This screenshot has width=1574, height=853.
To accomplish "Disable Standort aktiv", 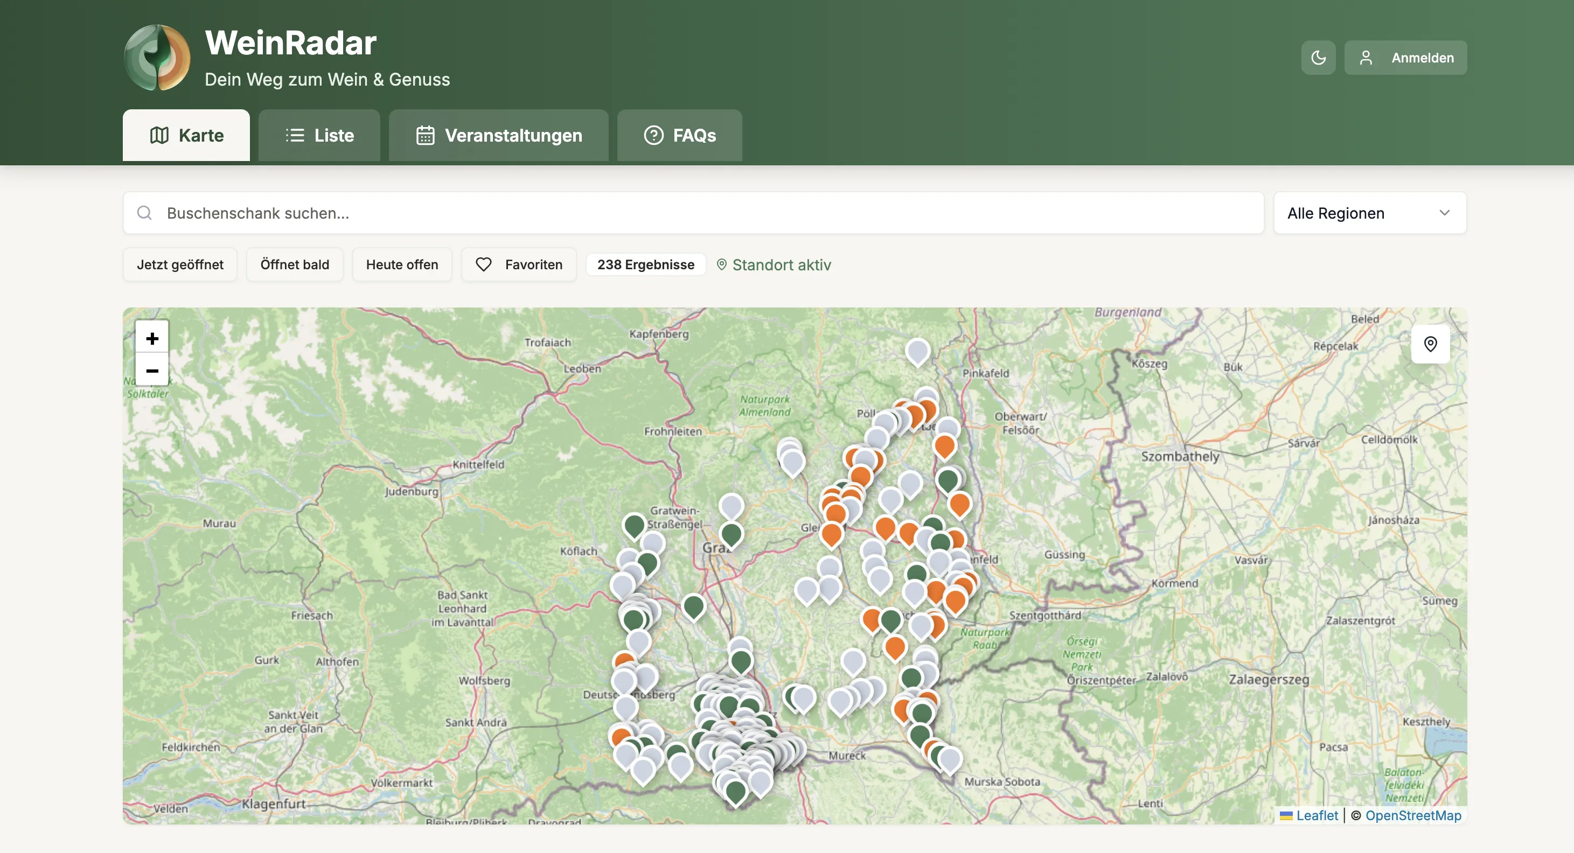I will [774, 264].
